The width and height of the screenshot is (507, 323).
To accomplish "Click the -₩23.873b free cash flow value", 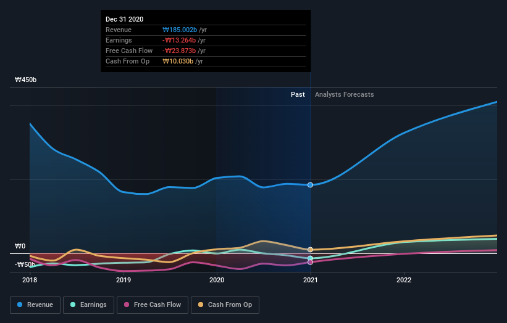I will [x=179, y=51].
